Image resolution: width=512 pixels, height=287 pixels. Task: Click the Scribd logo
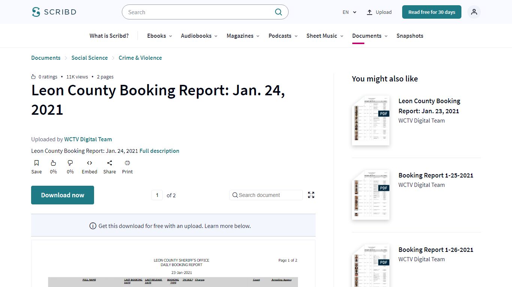pyautogui.click(x=54, y=12)
